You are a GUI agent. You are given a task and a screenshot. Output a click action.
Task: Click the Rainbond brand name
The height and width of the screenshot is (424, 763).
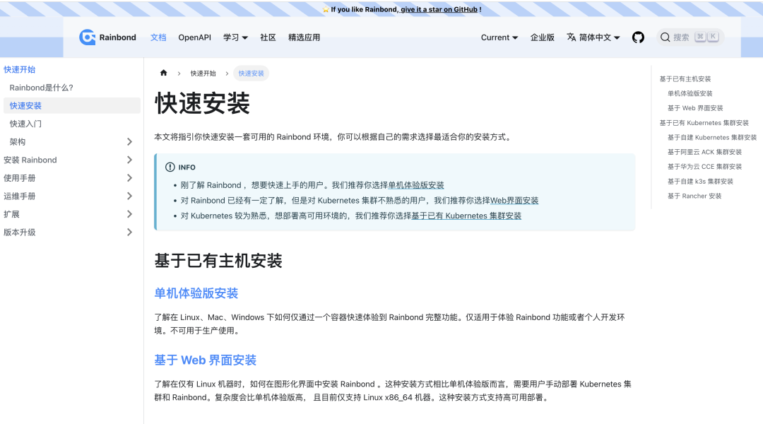click(x=118, y=37)
